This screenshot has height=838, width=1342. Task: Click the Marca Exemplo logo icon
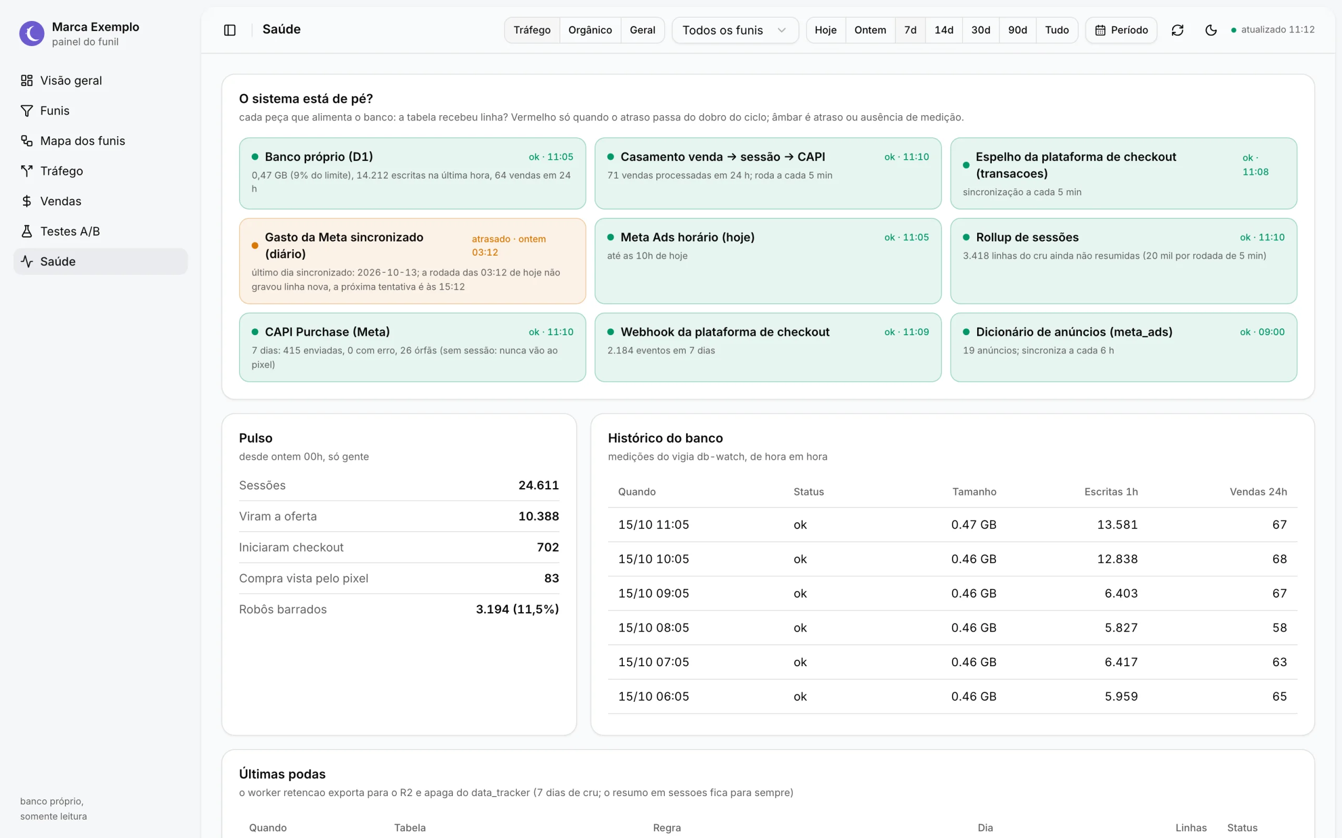31,34
